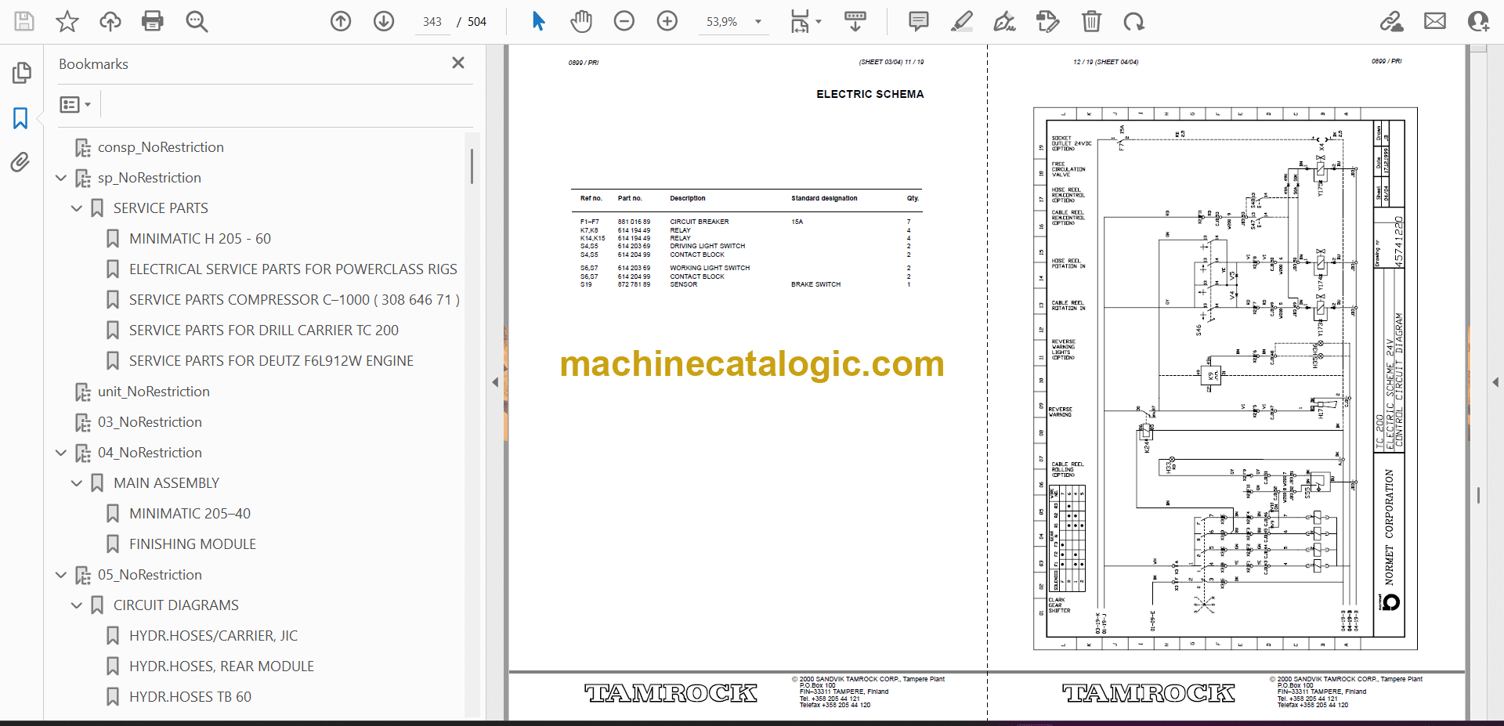Image resolution: width=1504 pixels, height=726 pixels.
Task: Select the Bookmarks panel title
Action: (93, 64)
